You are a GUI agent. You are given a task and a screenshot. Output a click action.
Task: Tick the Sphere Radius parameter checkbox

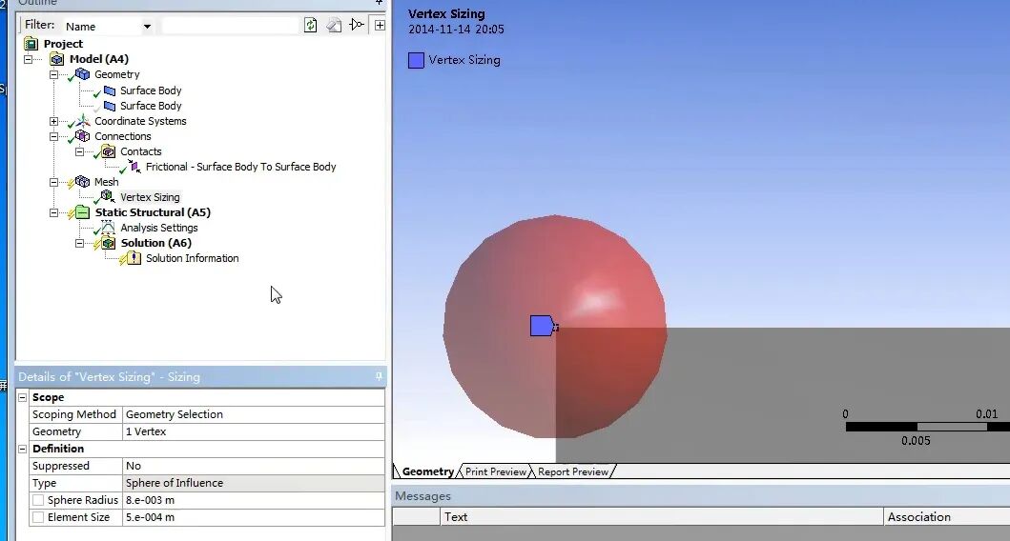tap(38, 500)
